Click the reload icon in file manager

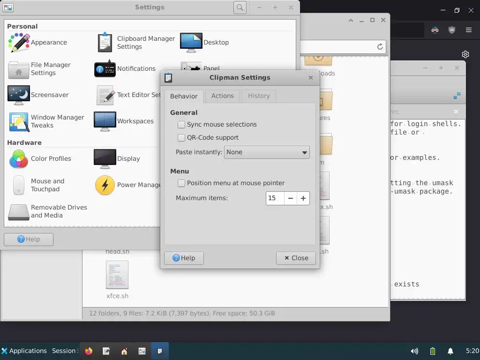[x=380, y=46]
